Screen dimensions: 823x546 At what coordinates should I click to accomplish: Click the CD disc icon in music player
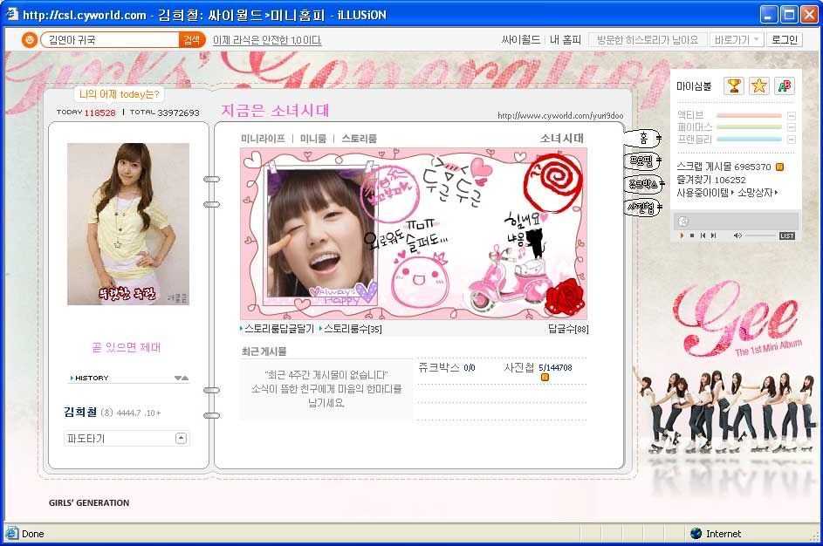click(x=682, y=221)
